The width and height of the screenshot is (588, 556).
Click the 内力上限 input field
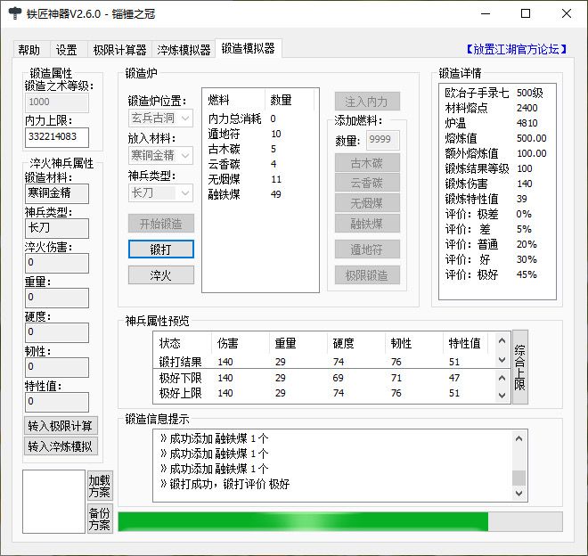(57, 137)
